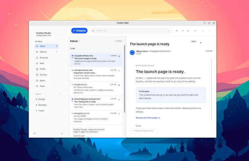
Task: Click the delete trash icon in toolbar
Action: click(182, 30)
